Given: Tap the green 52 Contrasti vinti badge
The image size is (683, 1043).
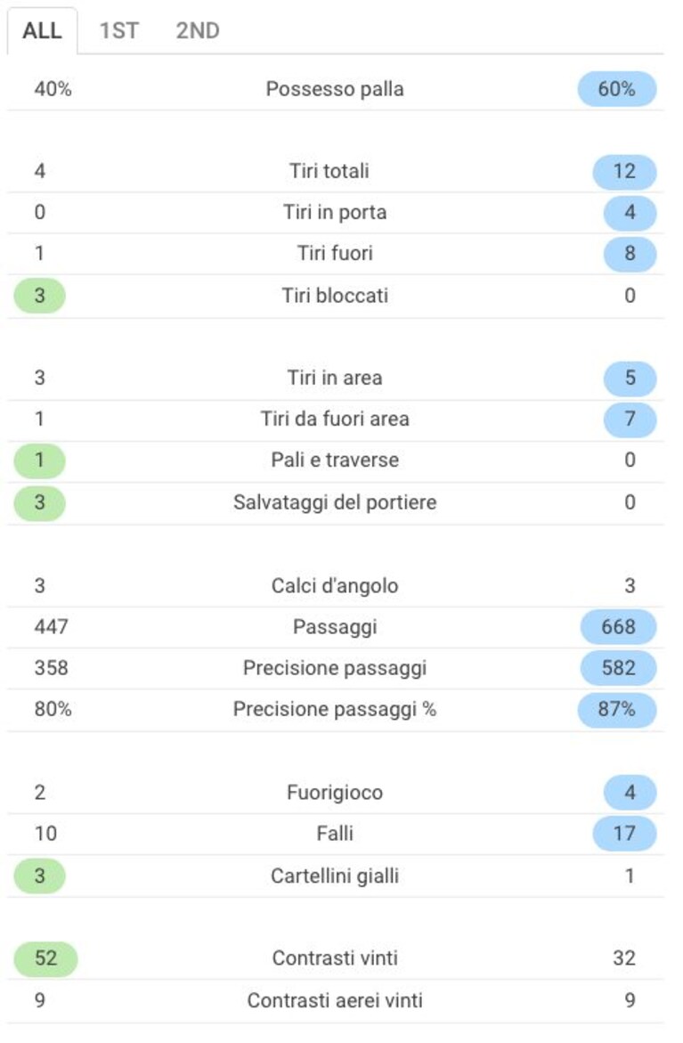Looking at the screenshot, I should 45,958.
